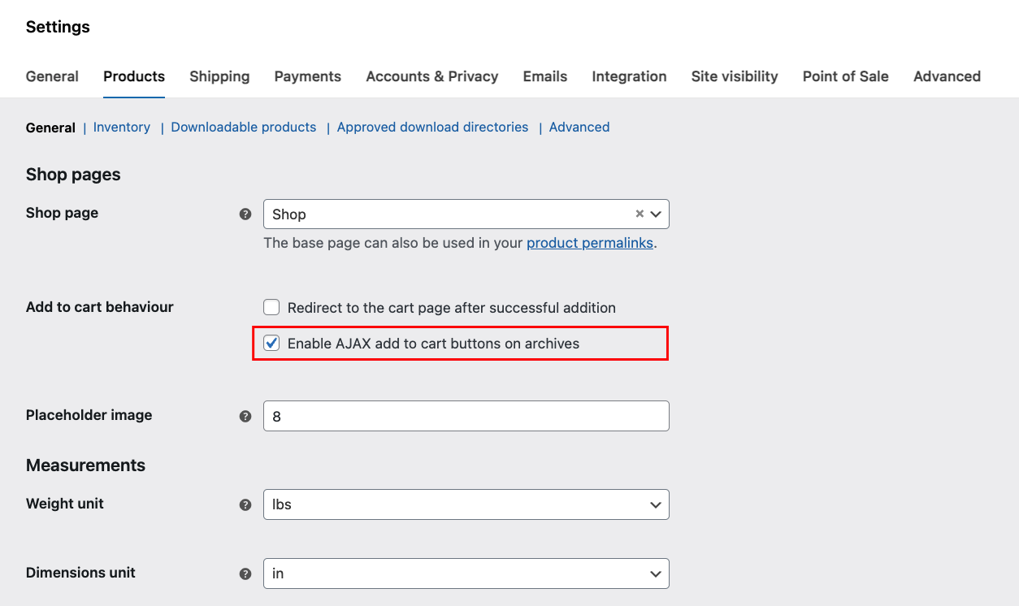Screen dimensions: 1019x606
Task: Open the Point of Sale tab
Action: [x=846, y=76]
